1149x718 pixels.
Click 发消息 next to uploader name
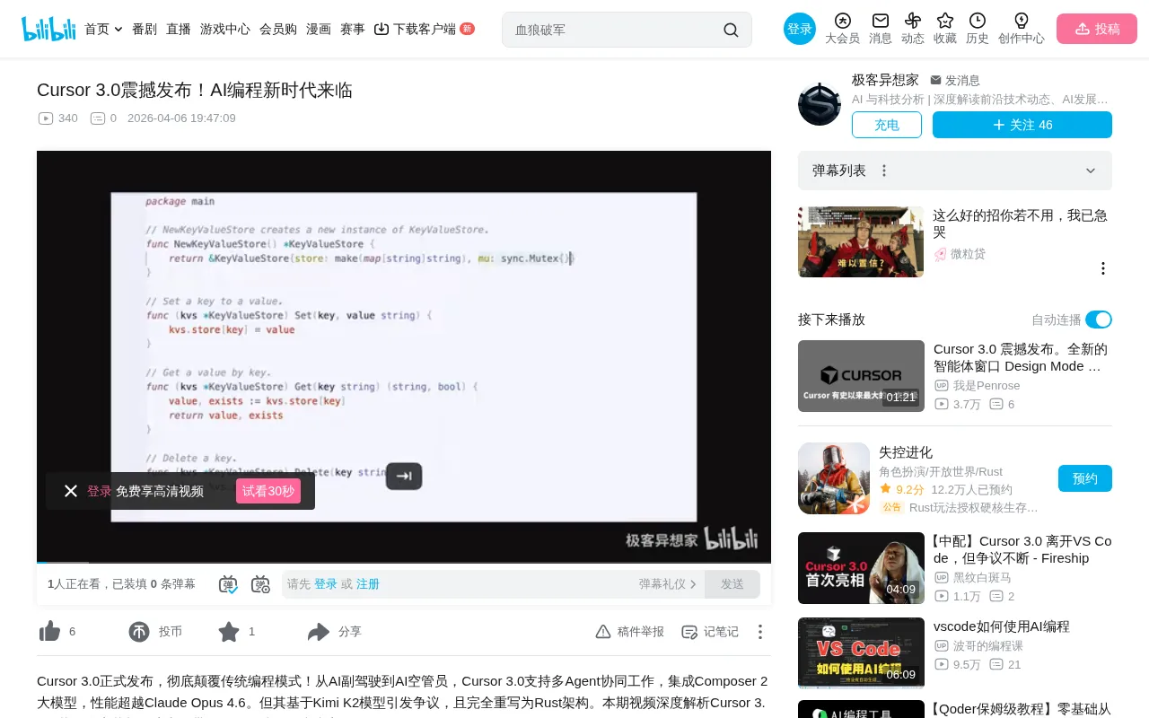point(955,80)
